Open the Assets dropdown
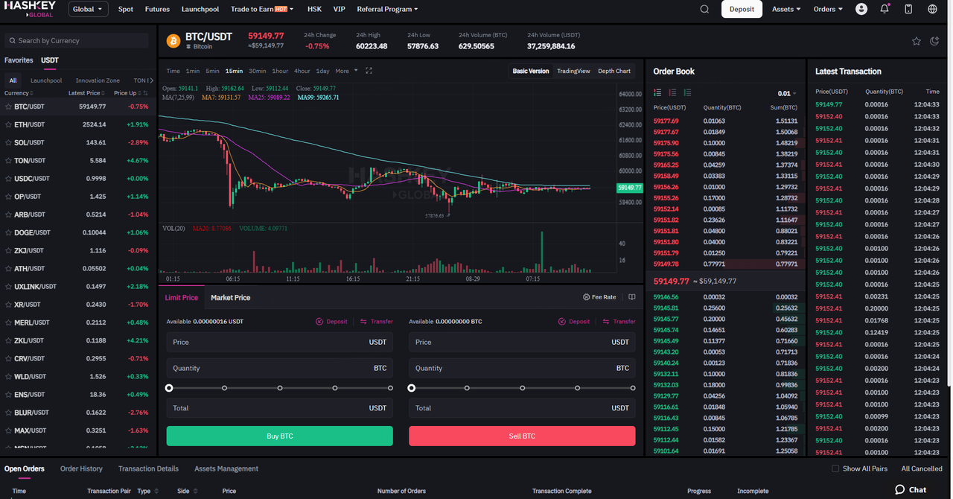This screenshot has height=499, width=953. 786,9
